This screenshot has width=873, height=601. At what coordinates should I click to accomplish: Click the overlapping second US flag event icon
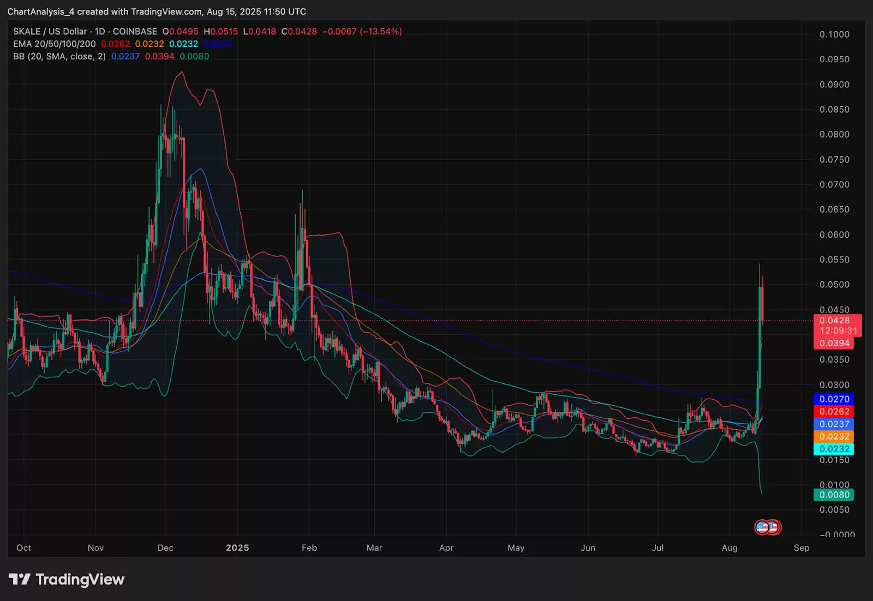point(773,527)
